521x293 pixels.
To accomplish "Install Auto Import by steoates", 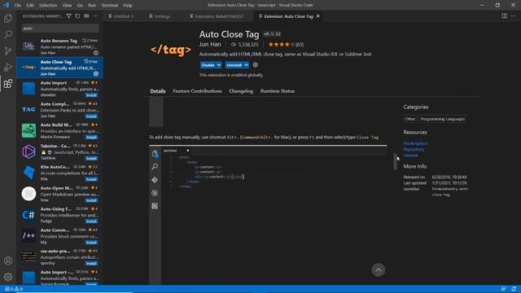I will click(91, 95).
